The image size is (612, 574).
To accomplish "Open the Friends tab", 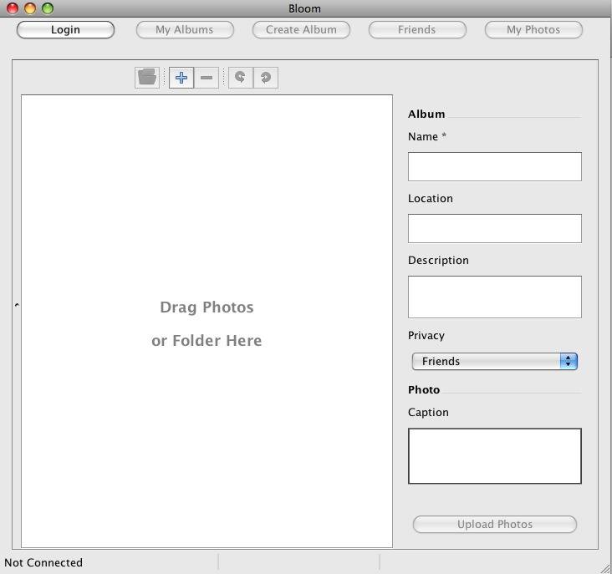I will point(417,29).
